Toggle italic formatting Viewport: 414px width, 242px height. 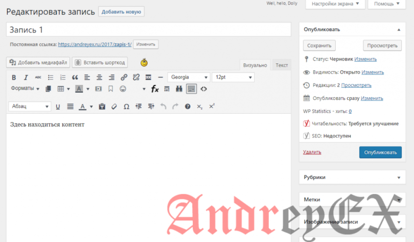click(26, 77)
